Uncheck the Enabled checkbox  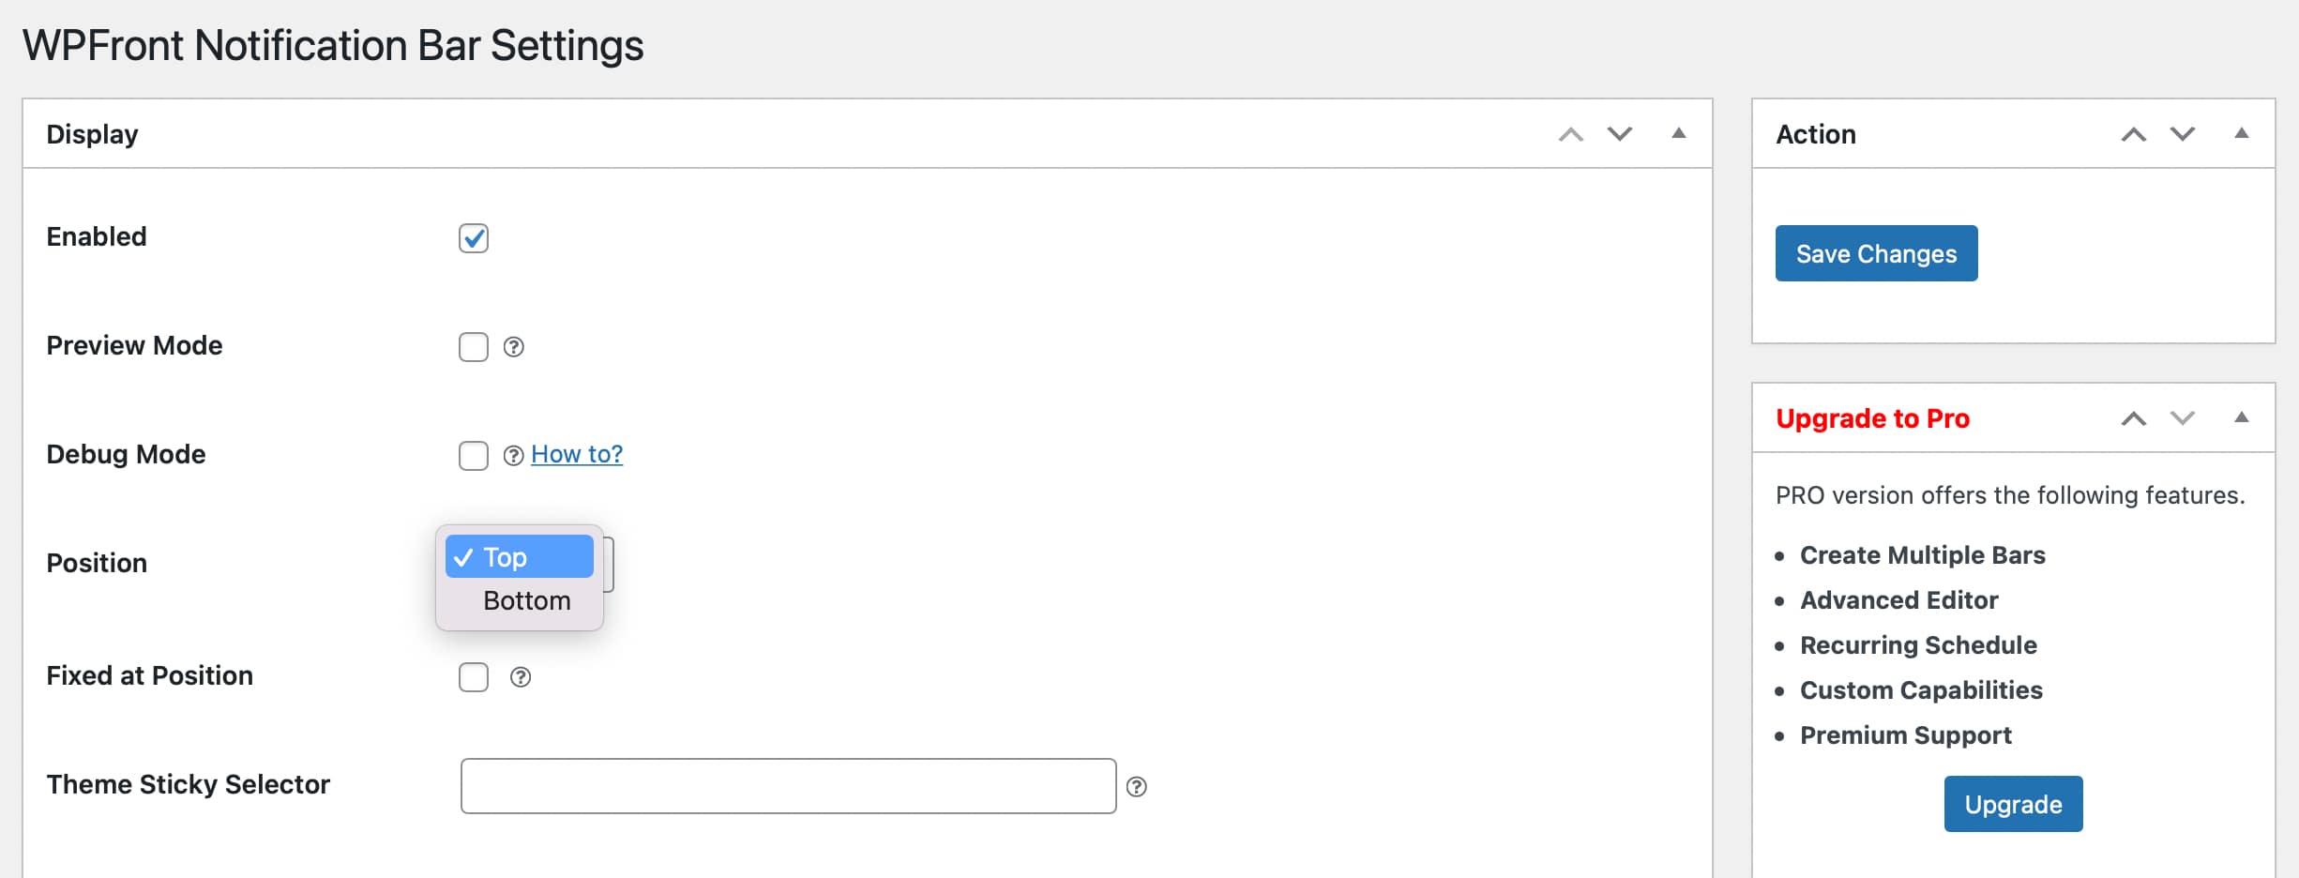pos(474,239)
